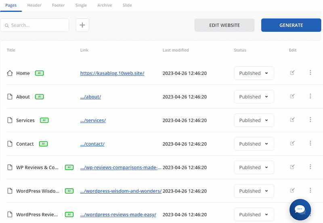Add a new page with plus button

click(x=82, y=25)
